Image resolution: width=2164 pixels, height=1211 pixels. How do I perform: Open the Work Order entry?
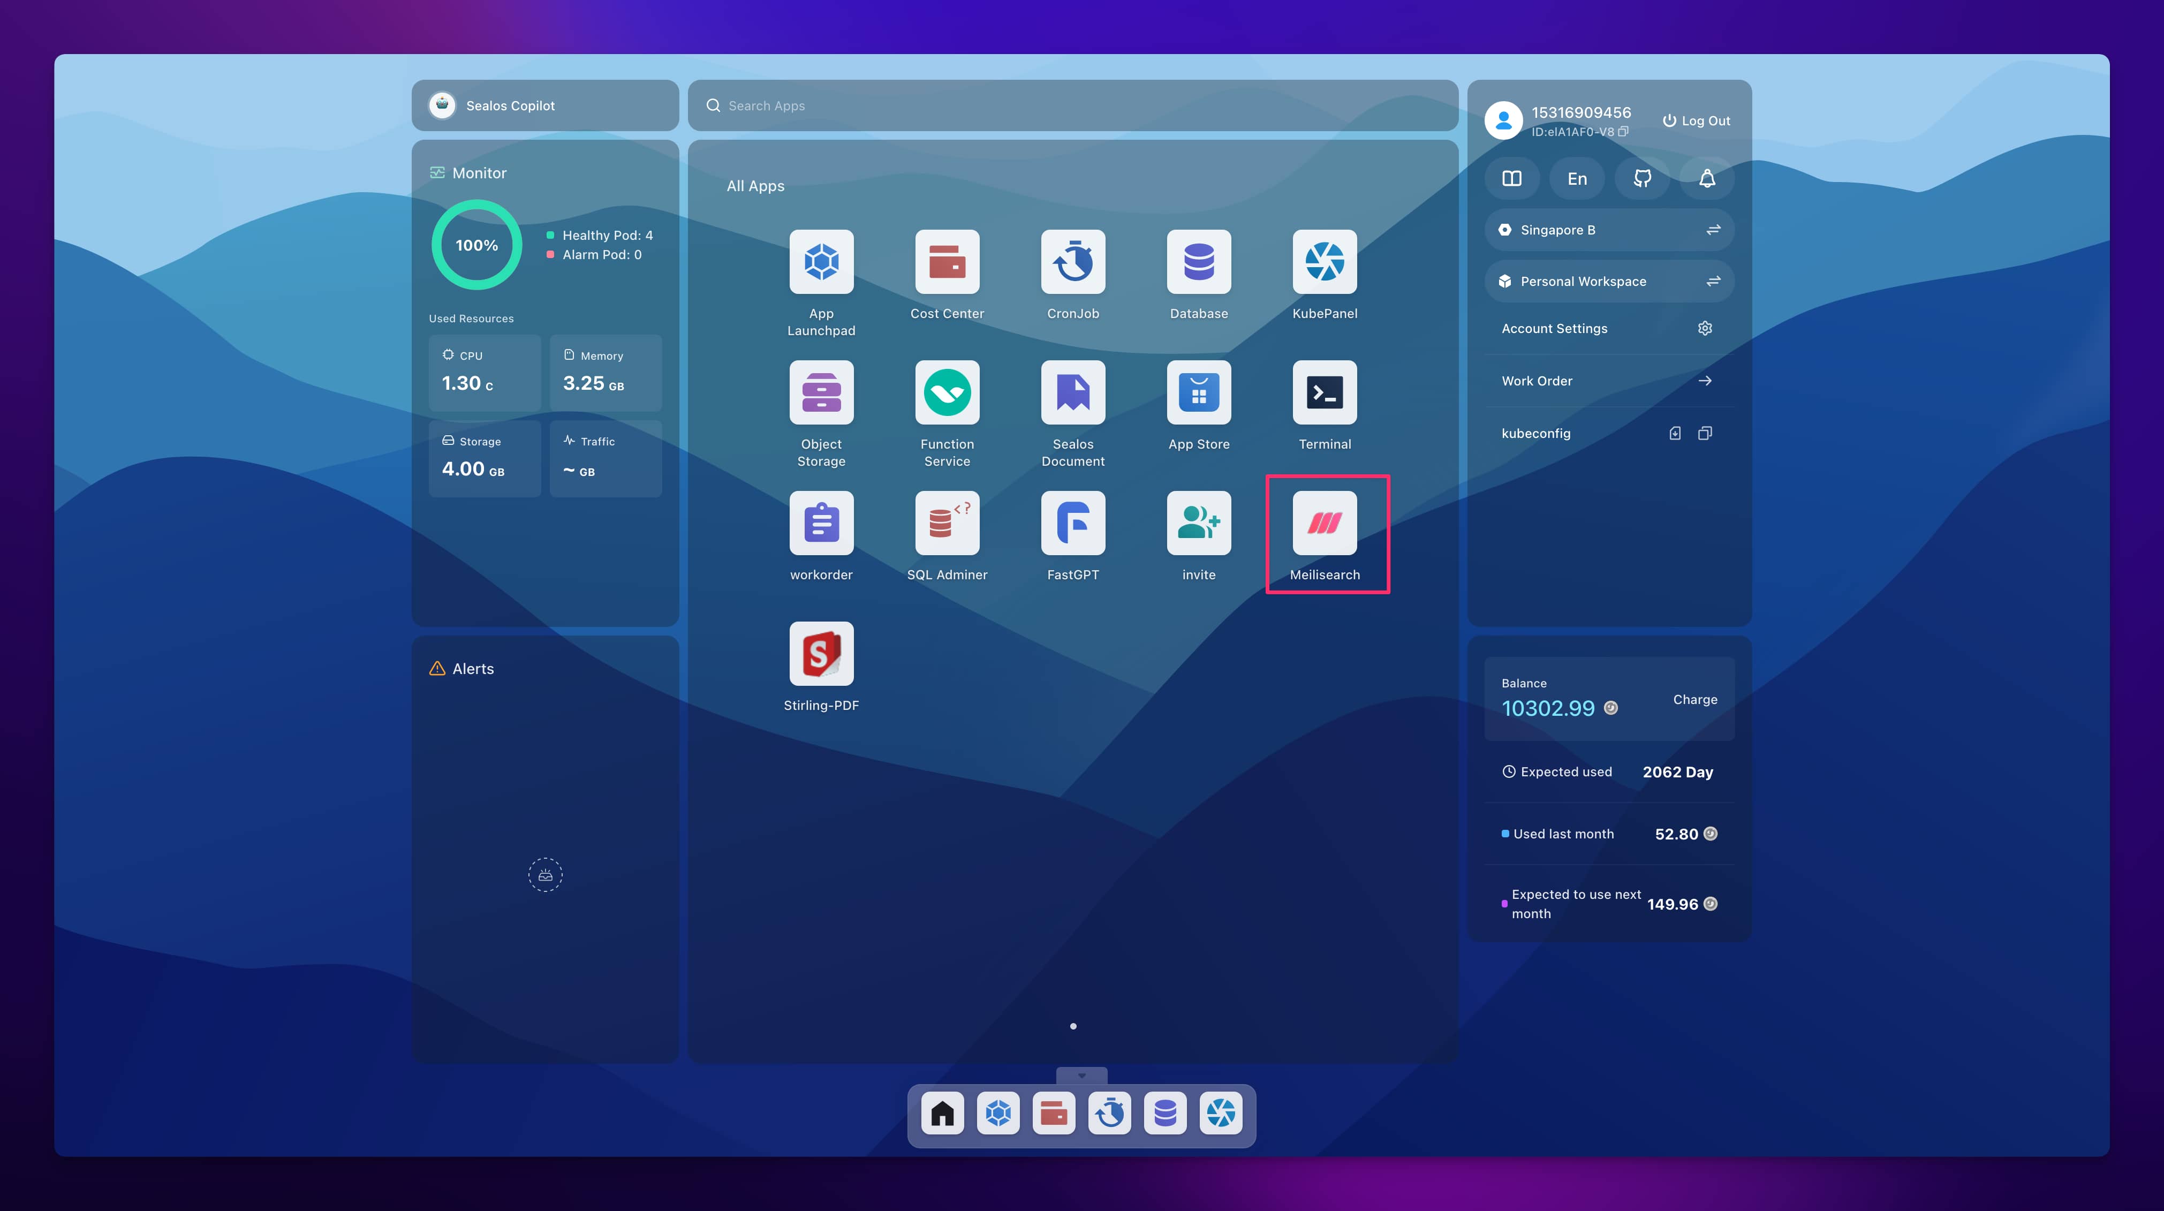click(x=1609, y=381)
